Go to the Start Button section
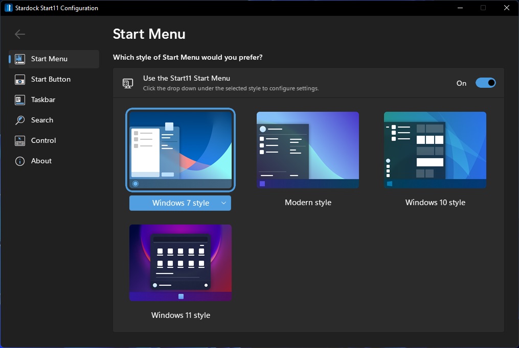Image resolution: width=519 pixels, height=348 pixels. (54, 80)
